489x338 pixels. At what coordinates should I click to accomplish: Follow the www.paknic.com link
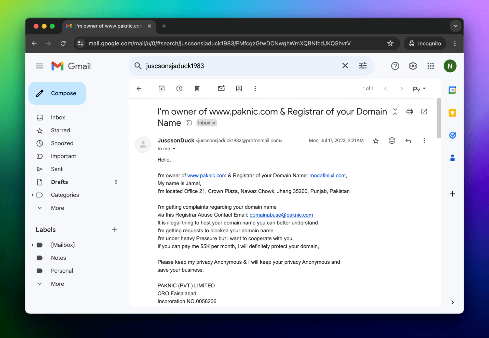[x=207, y=176]
